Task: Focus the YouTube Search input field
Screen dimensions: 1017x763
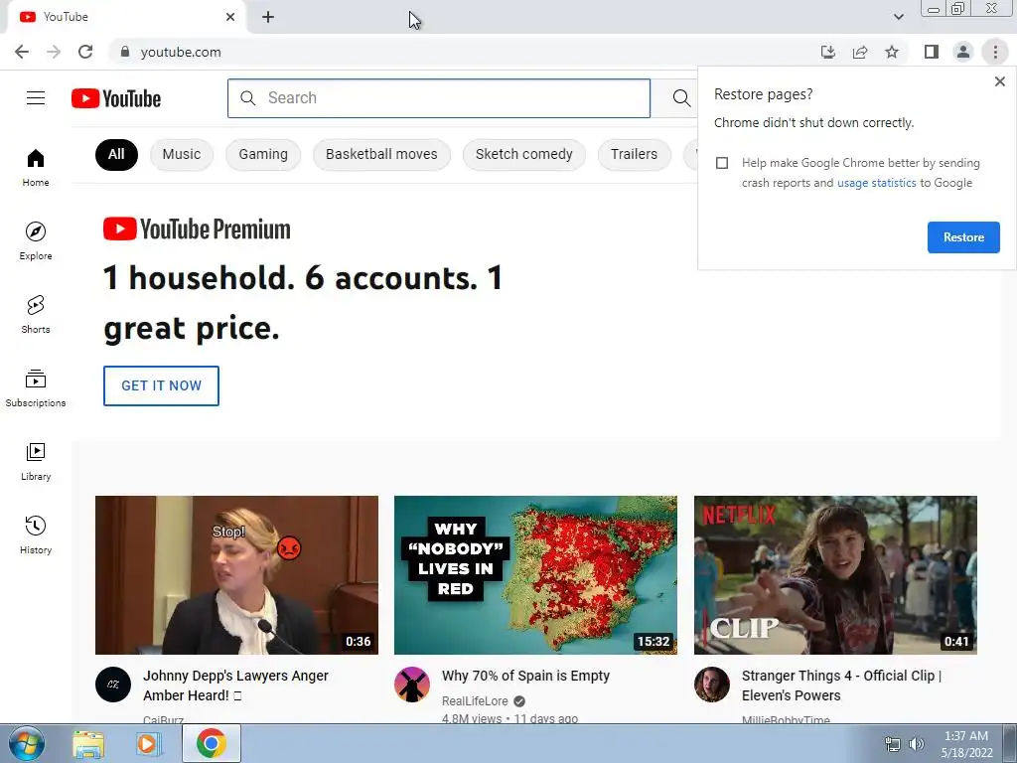Action: pyautogui.click(x=439, y=98)
